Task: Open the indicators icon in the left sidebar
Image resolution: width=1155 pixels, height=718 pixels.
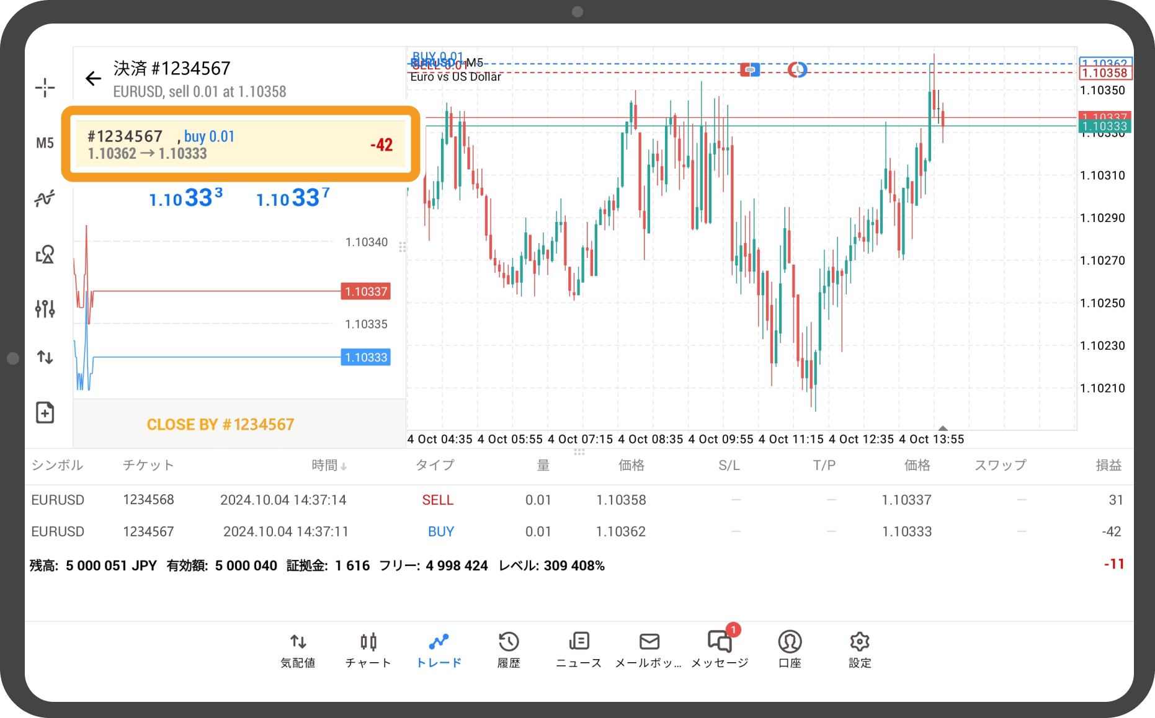Action: click(45, 198)
